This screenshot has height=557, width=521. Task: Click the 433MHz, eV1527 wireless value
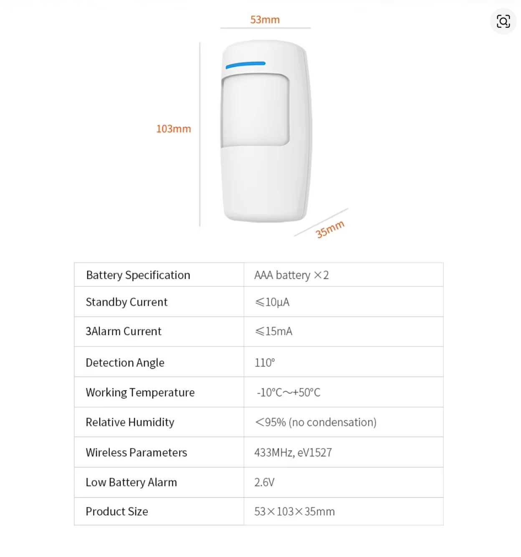(293, 453)
